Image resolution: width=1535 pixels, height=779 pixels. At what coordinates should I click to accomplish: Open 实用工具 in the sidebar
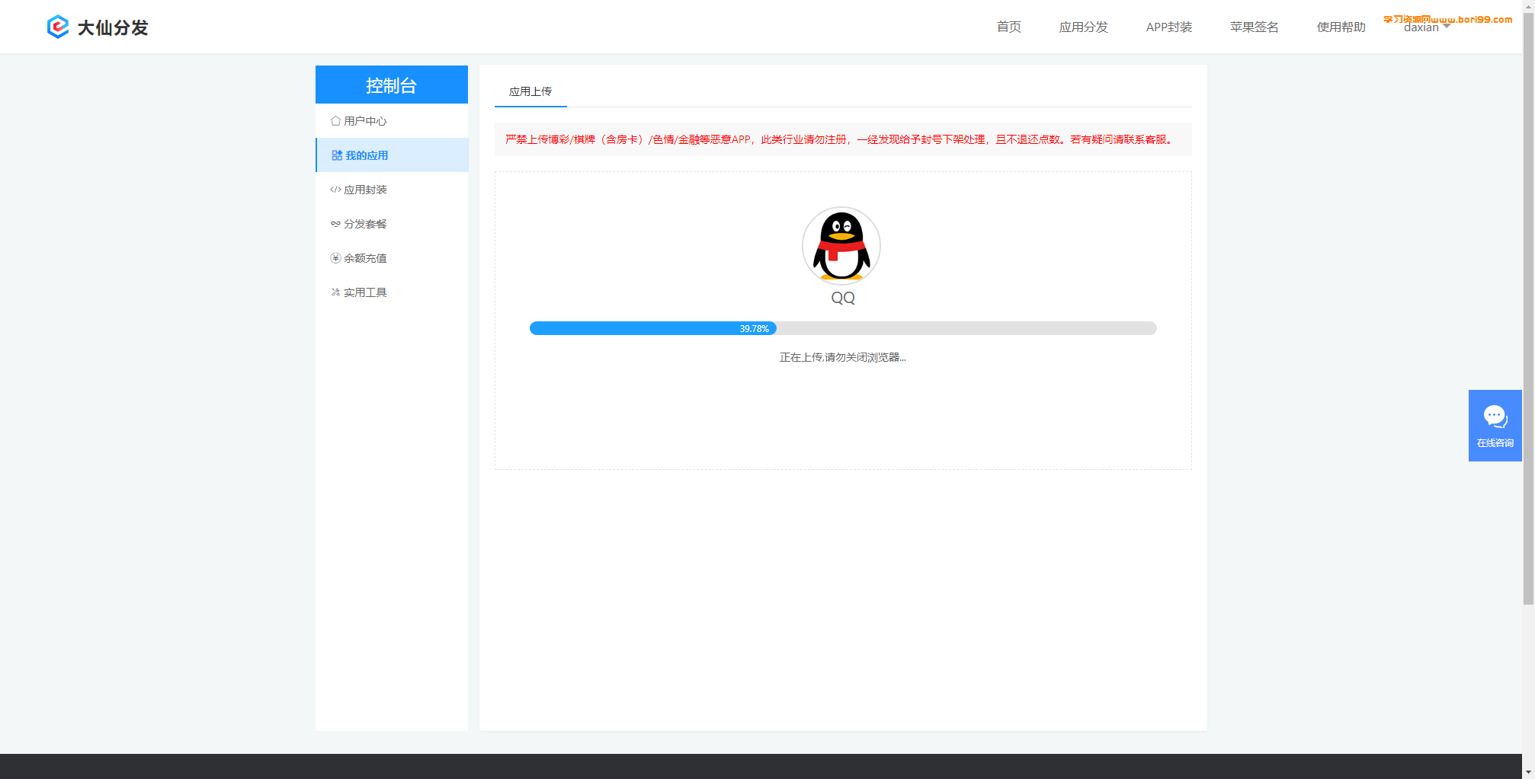[x=392, y=292]
